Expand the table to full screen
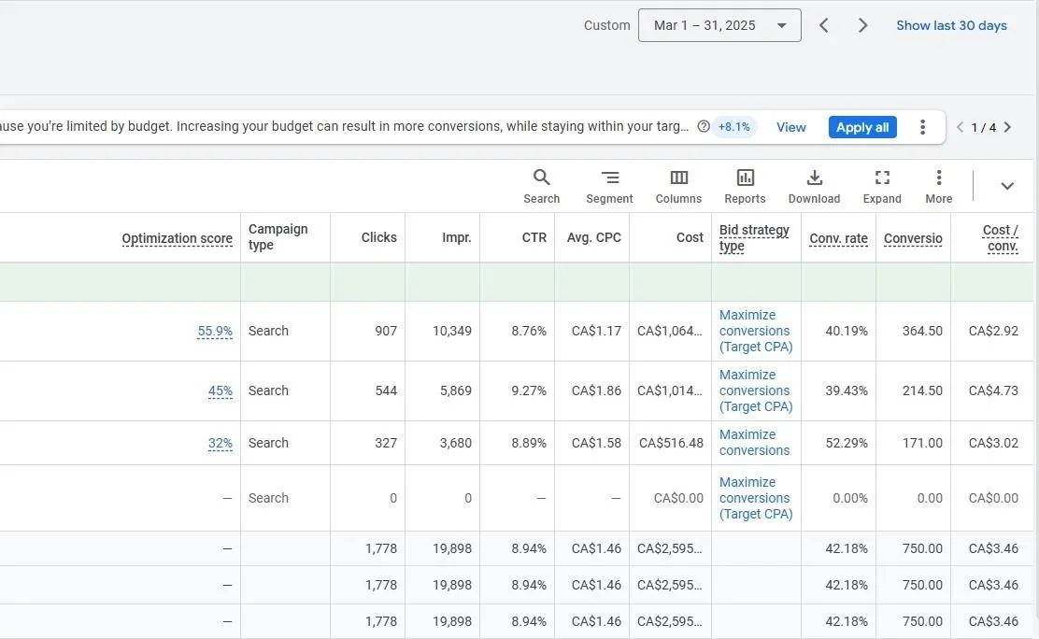This screenshot has height=639, width=1039. 882,186
